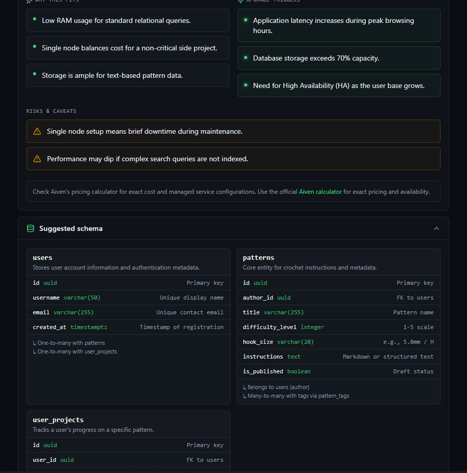This screenshot has width=467, height=473.
Task: Click 'Primary key' in the users table id row
Action: pos(205,283)
